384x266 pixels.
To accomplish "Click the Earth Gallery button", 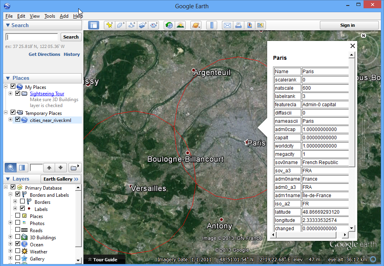I will click(x=61, y=179).
